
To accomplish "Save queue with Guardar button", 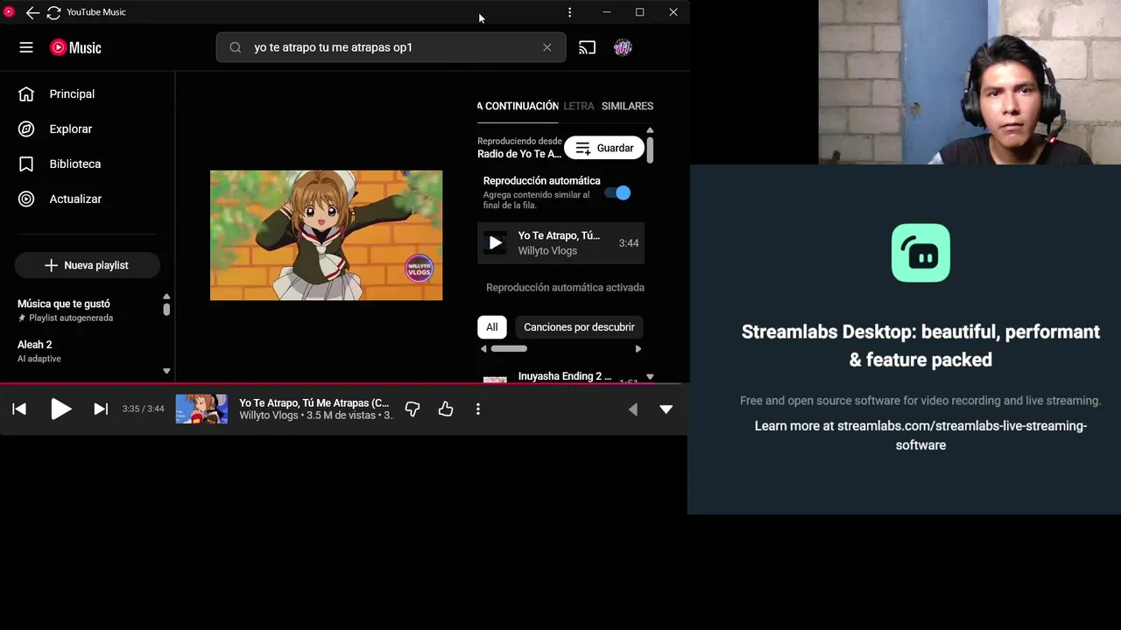I will click(604, 148).
